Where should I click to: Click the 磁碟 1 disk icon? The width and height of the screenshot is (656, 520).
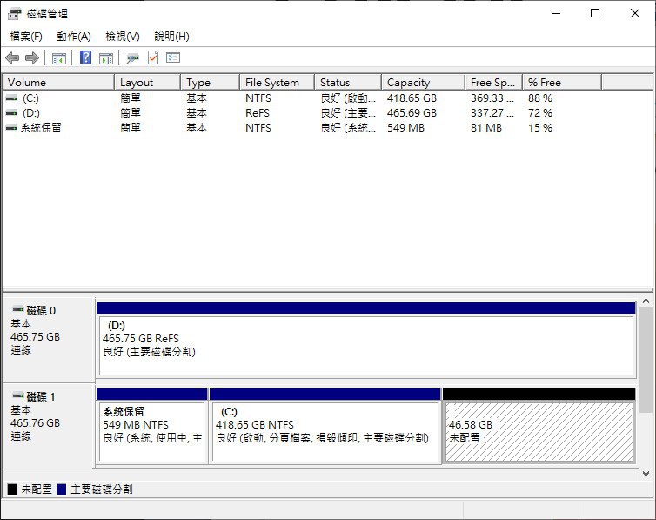point(18,395)
